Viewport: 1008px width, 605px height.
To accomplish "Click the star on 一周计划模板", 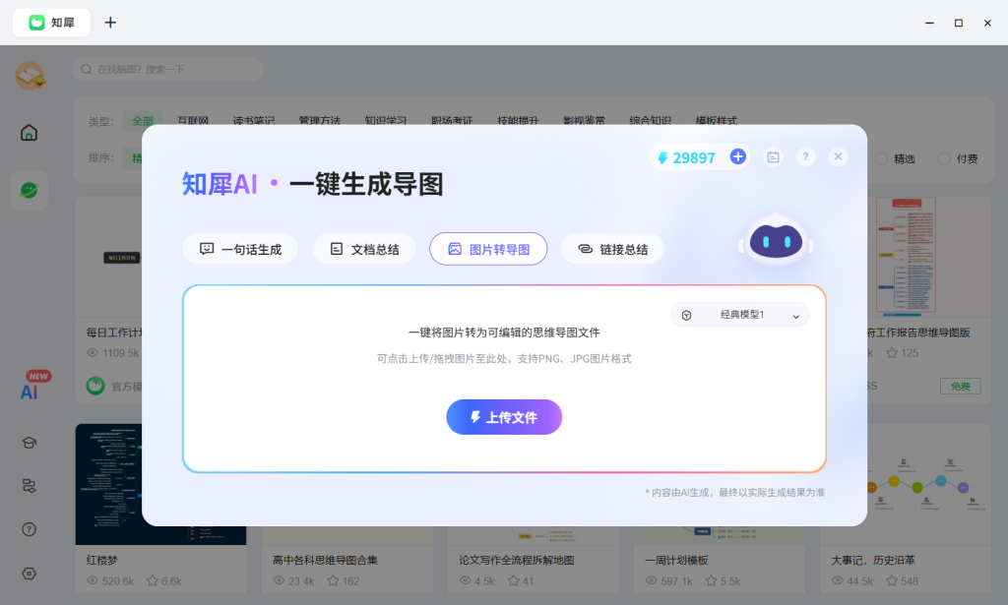I will pyautogui.click(x=711, y=581).
